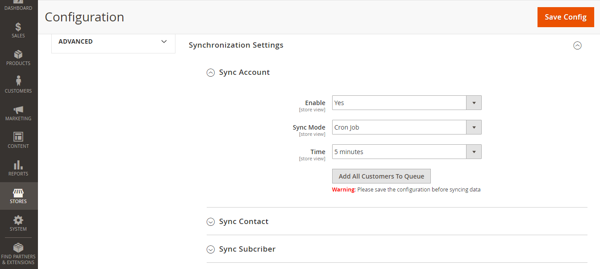Select the Marketing megaphone icon
The image size is (600, 269).
[x=18, y=110]
